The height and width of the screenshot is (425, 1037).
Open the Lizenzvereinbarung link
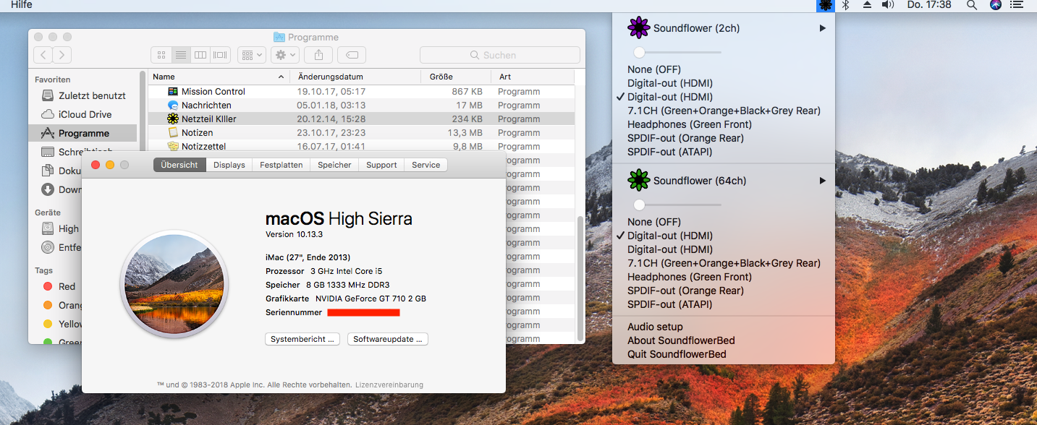(389, 385)
